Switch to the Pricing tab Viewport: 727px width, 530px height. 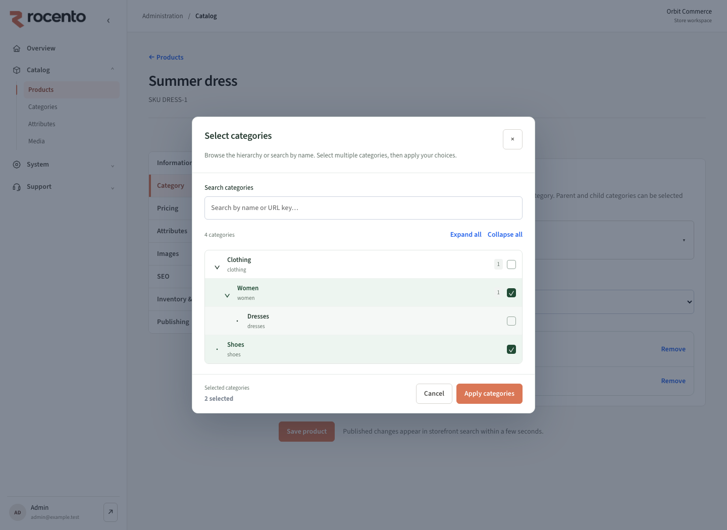coord(171,208)
